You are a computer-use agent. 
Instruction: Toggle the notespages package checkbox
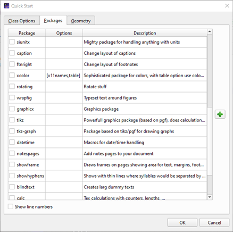point(12,153)
